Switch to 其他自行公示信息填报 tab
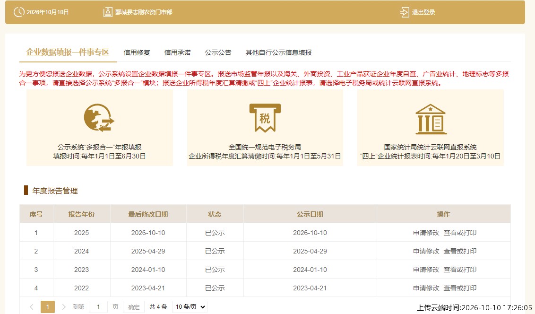535x314 pixels. pyautogui.click(x=278, y=52)
